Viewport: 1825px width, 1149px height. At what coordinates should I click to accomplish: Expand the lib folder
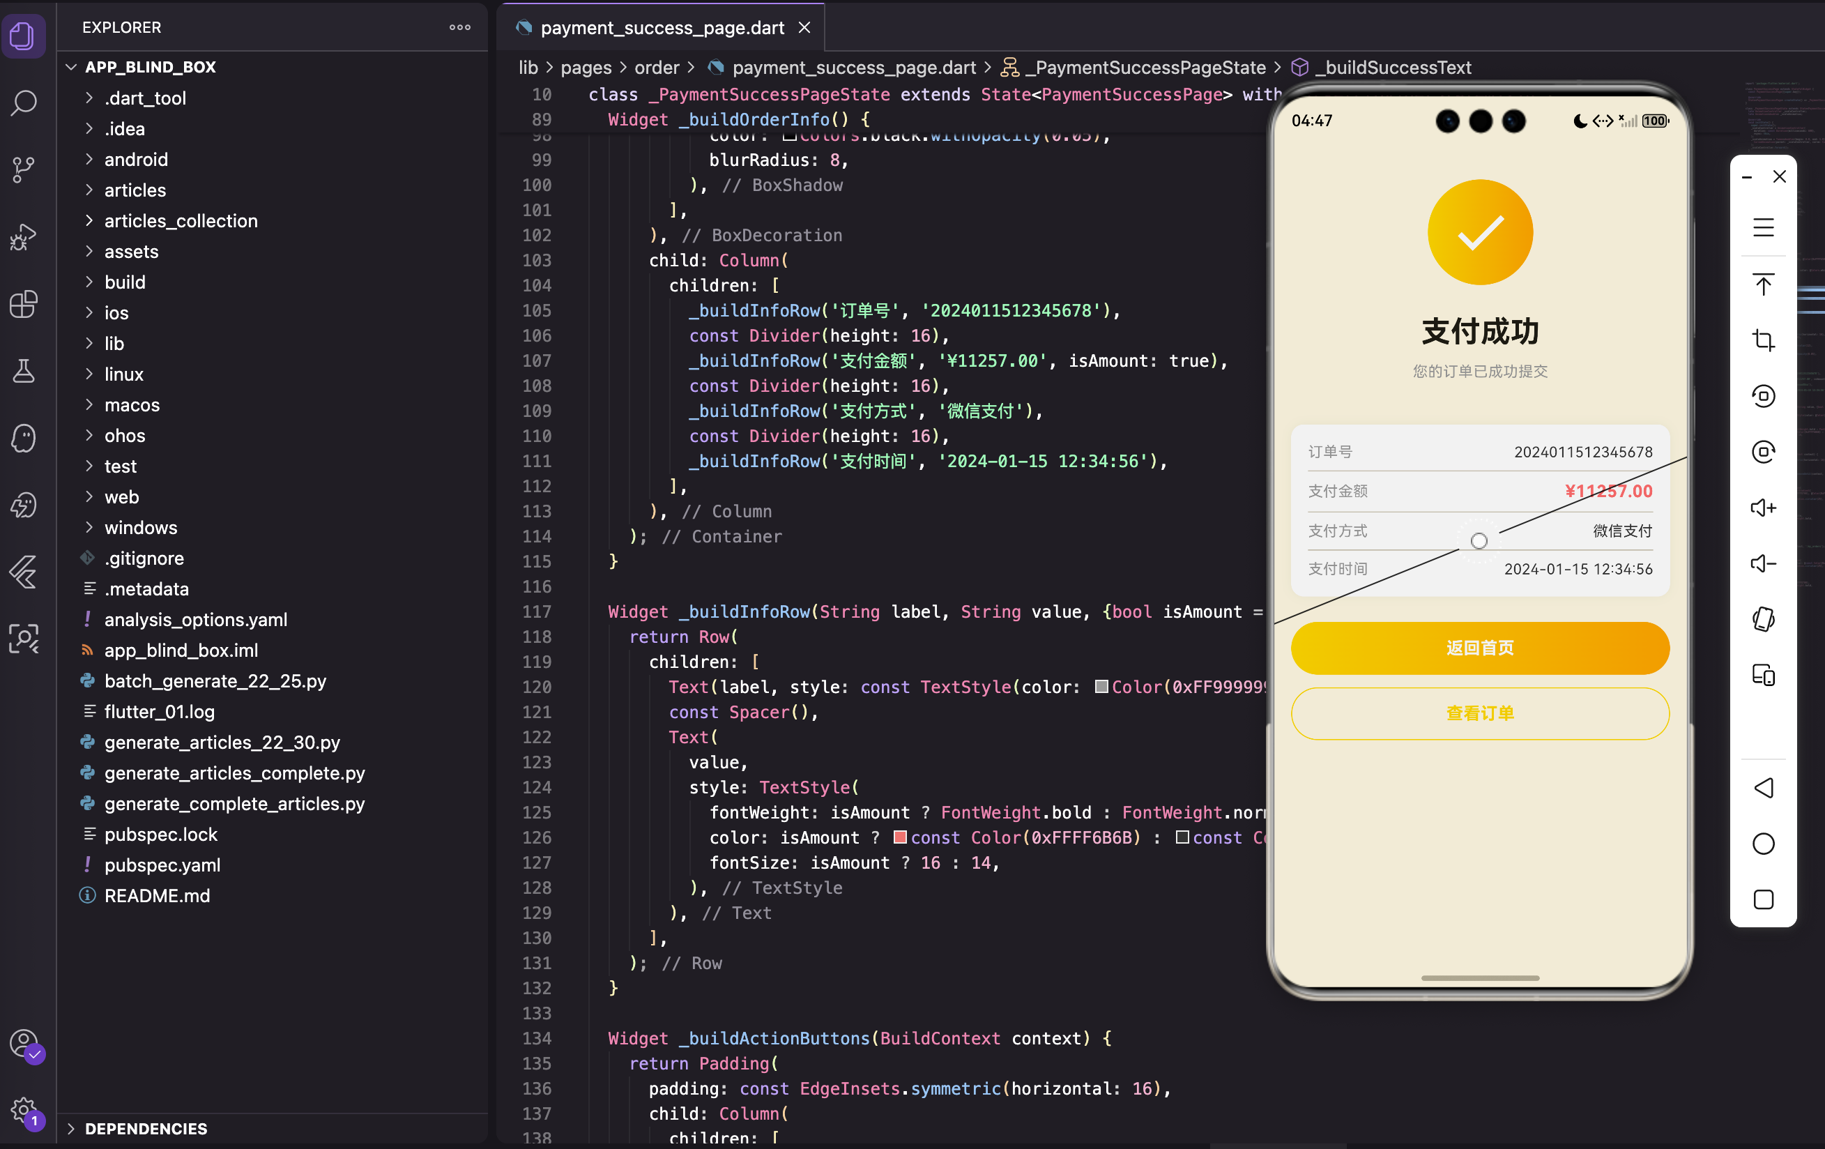coord(114,343)
